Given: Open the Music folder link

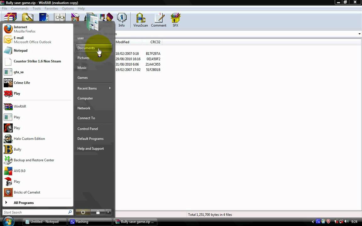Looking at the screenshot, I should click(x=94, y=68).
